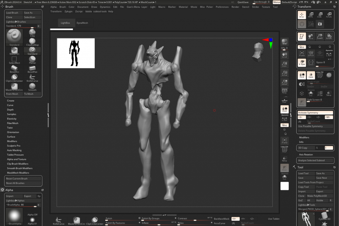Image resolution: width=339 pixels, height=226 pixels.
Task: Toggle the Floor grid icon
Action: (284, 101)
